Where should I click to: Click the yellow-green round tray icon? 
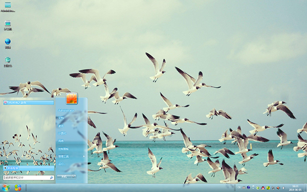pos(268,188)
